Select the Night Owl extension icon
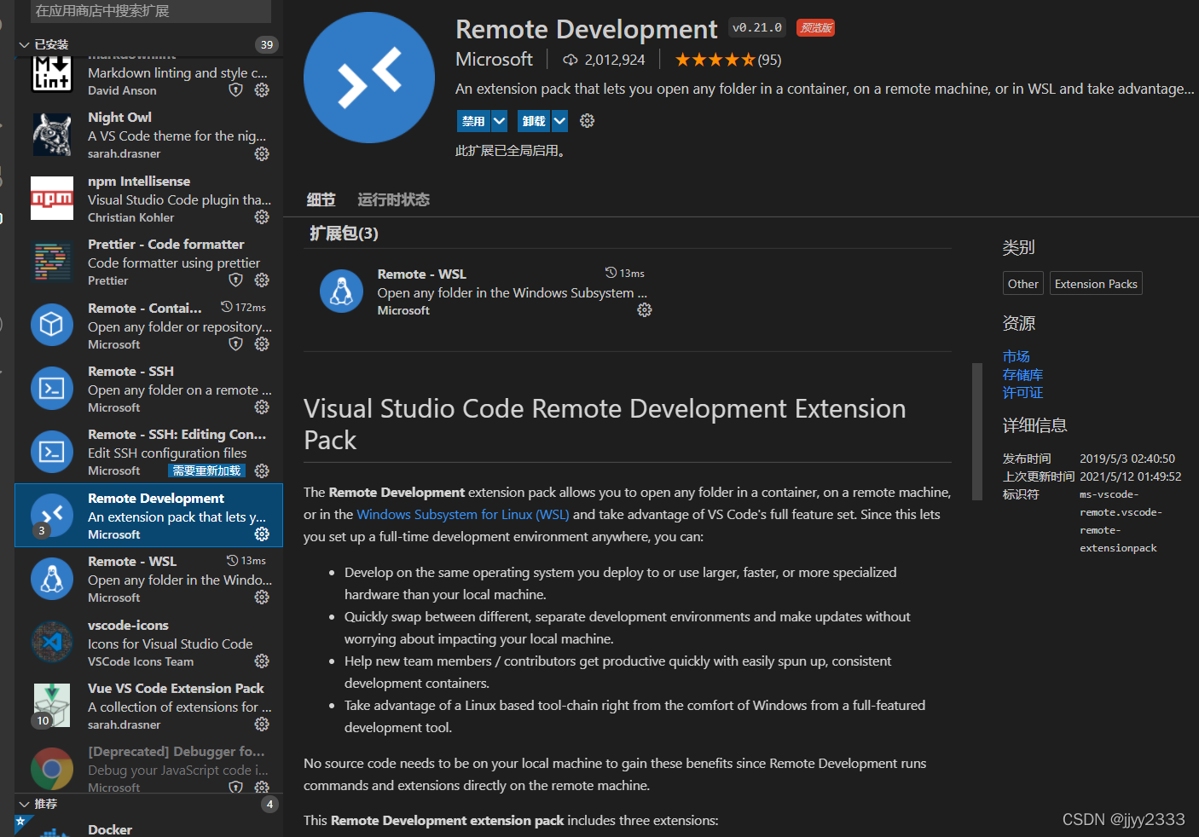The height and width of the screenshot is (837, 1199). pyautogui.click(x=52, y=135)
